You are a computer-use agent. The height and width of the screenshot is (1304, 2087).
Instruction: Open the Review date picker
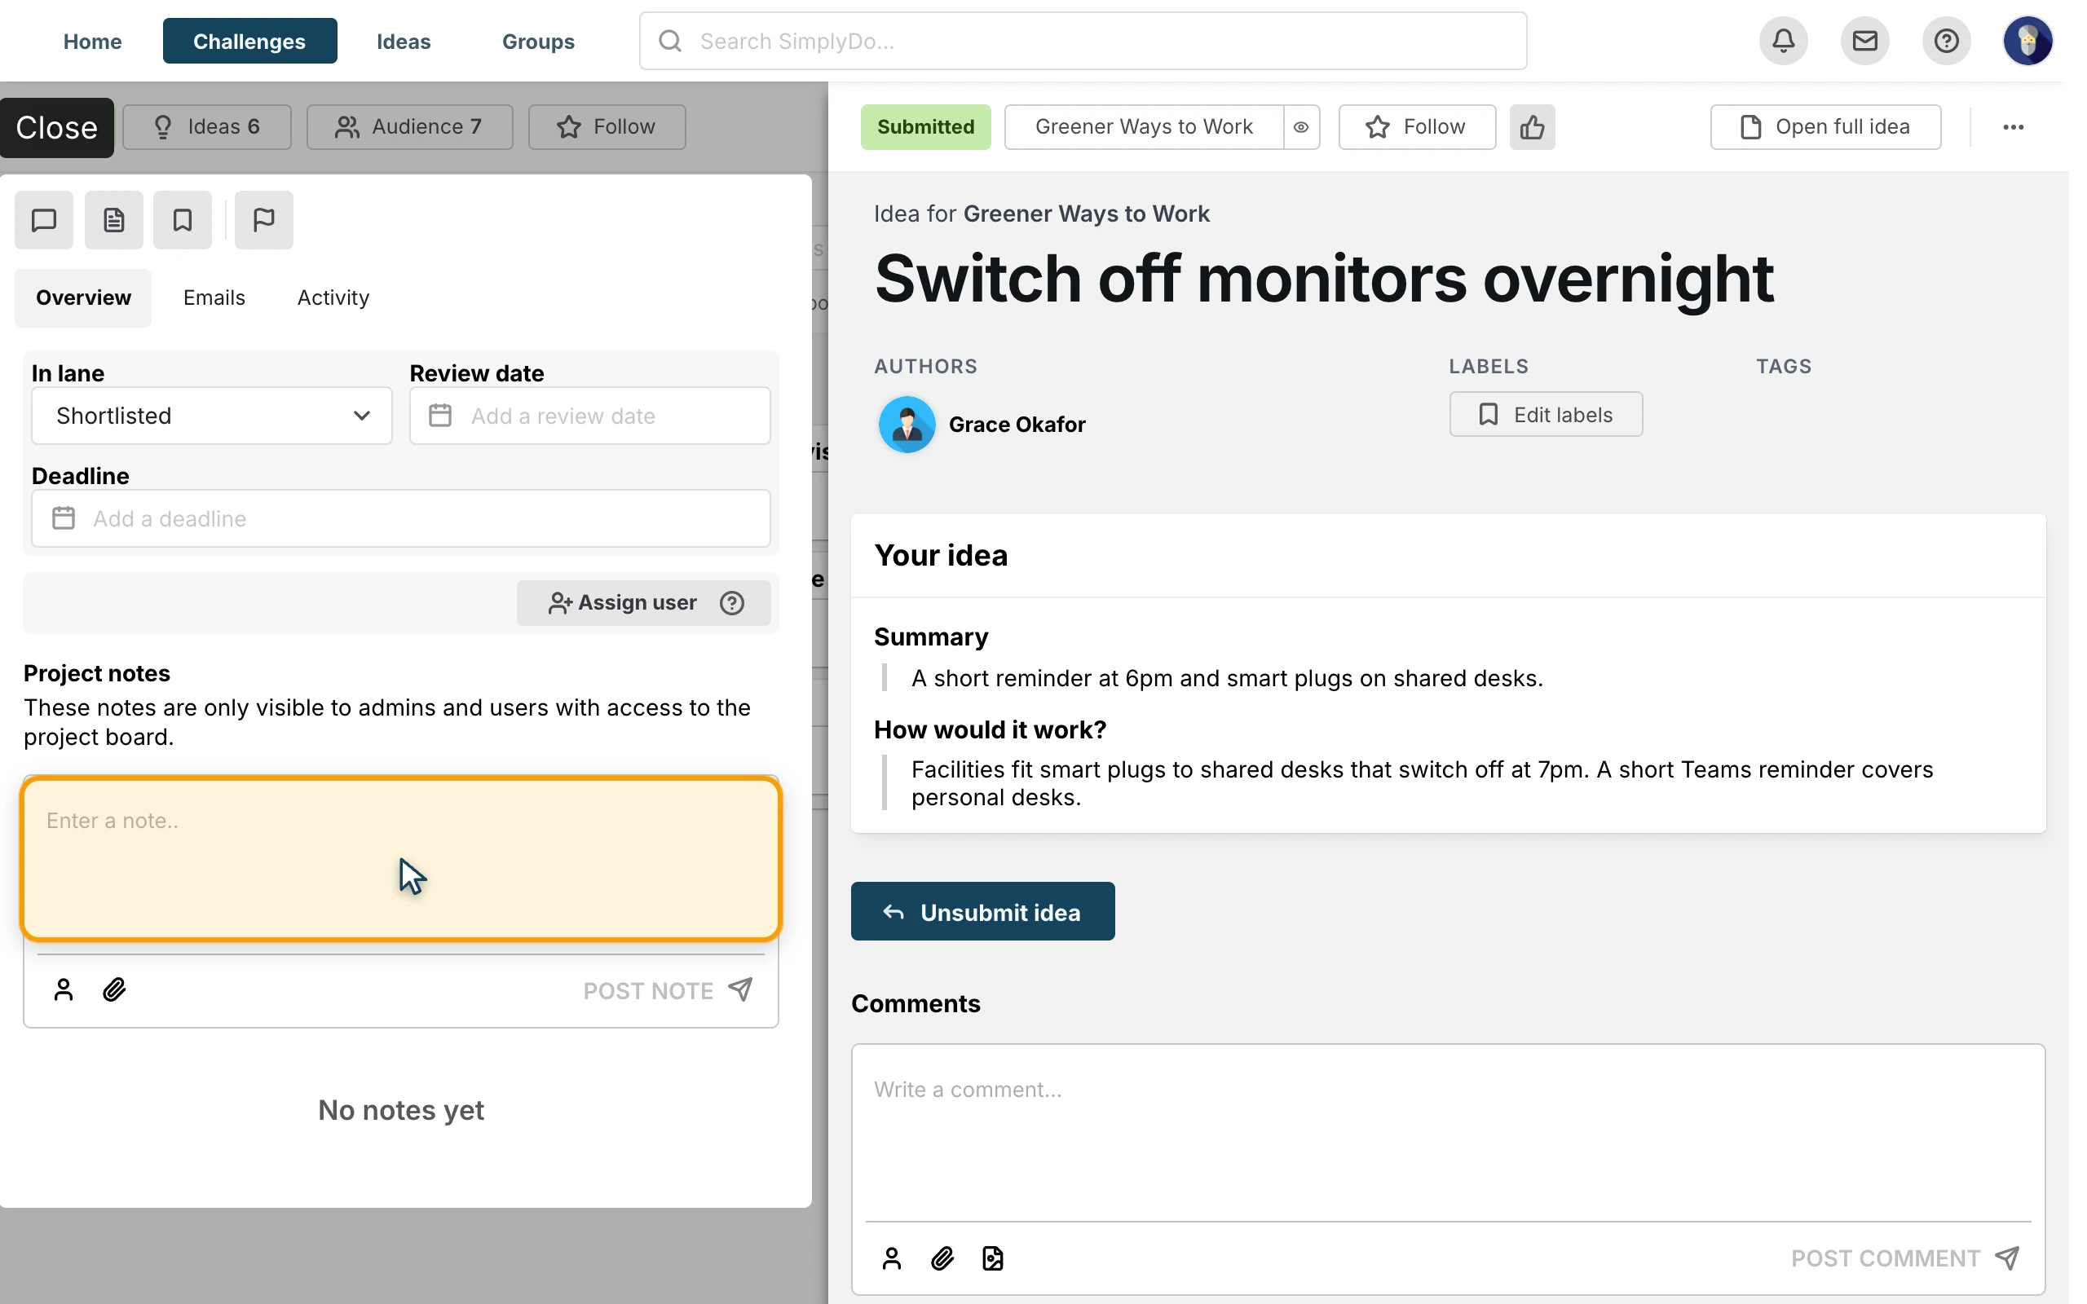coord(590,416)
